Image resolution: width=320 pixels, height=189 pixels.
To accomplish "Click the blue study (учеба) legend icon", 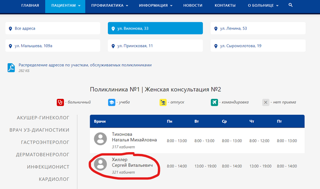I will click(112, 102).
